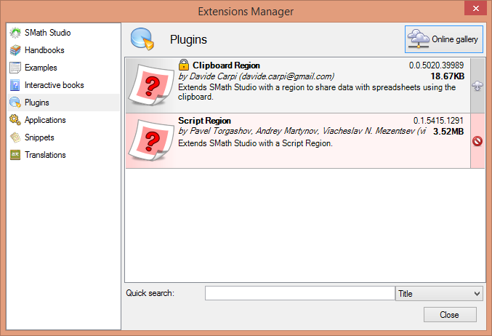This screenshot has width=492, height=336.
Task: Click the Interactive books icon
Action: click(x=15, y=85)
